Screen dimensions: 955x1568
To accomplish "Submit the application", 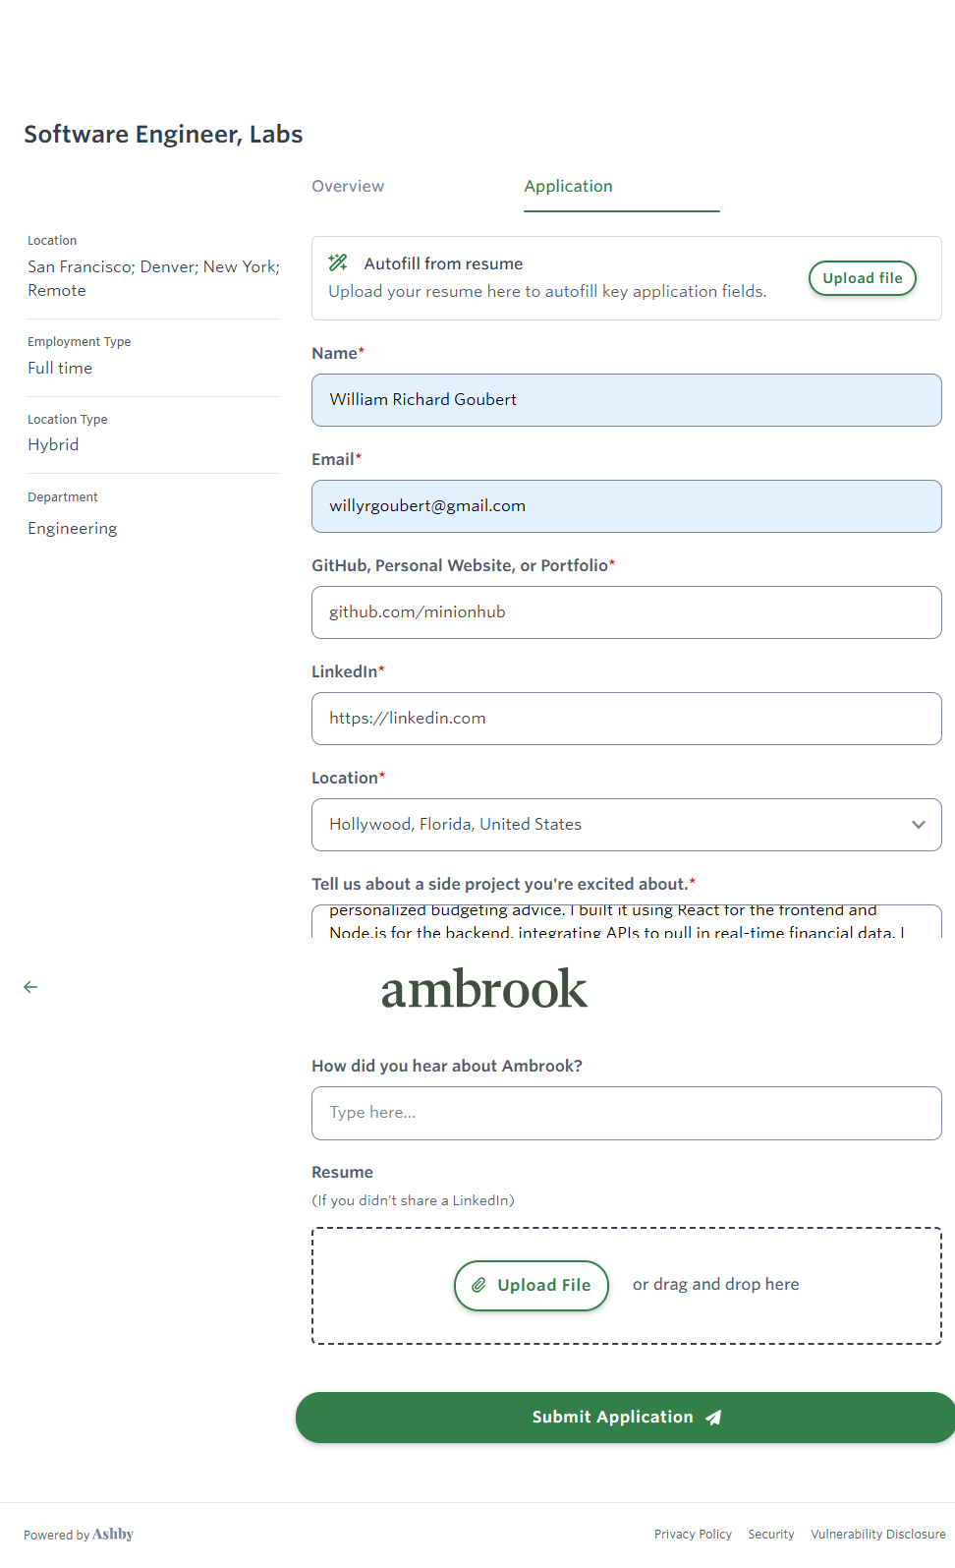I will coord(625,1418).
